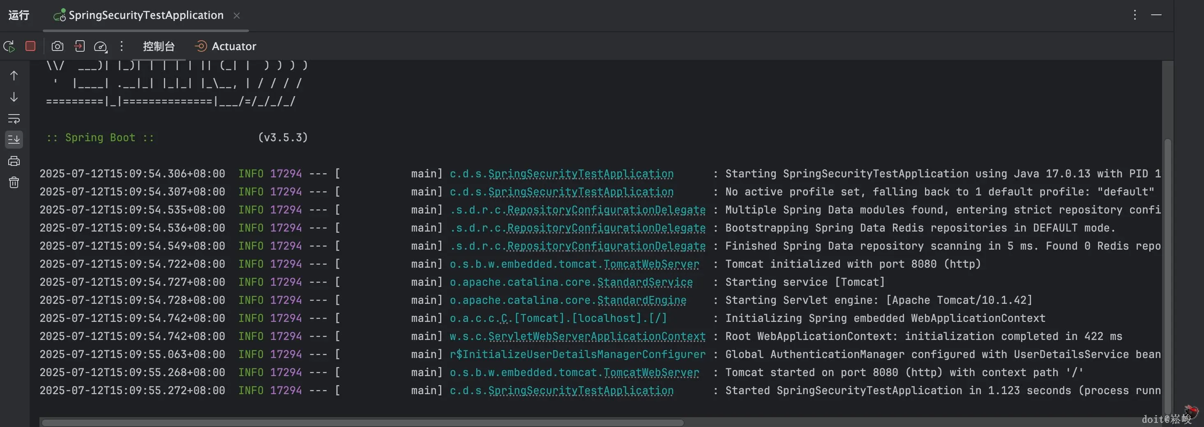Clear console with trash icon
The width and height of the screenshot is (1204, 427).
coord(14,182)
